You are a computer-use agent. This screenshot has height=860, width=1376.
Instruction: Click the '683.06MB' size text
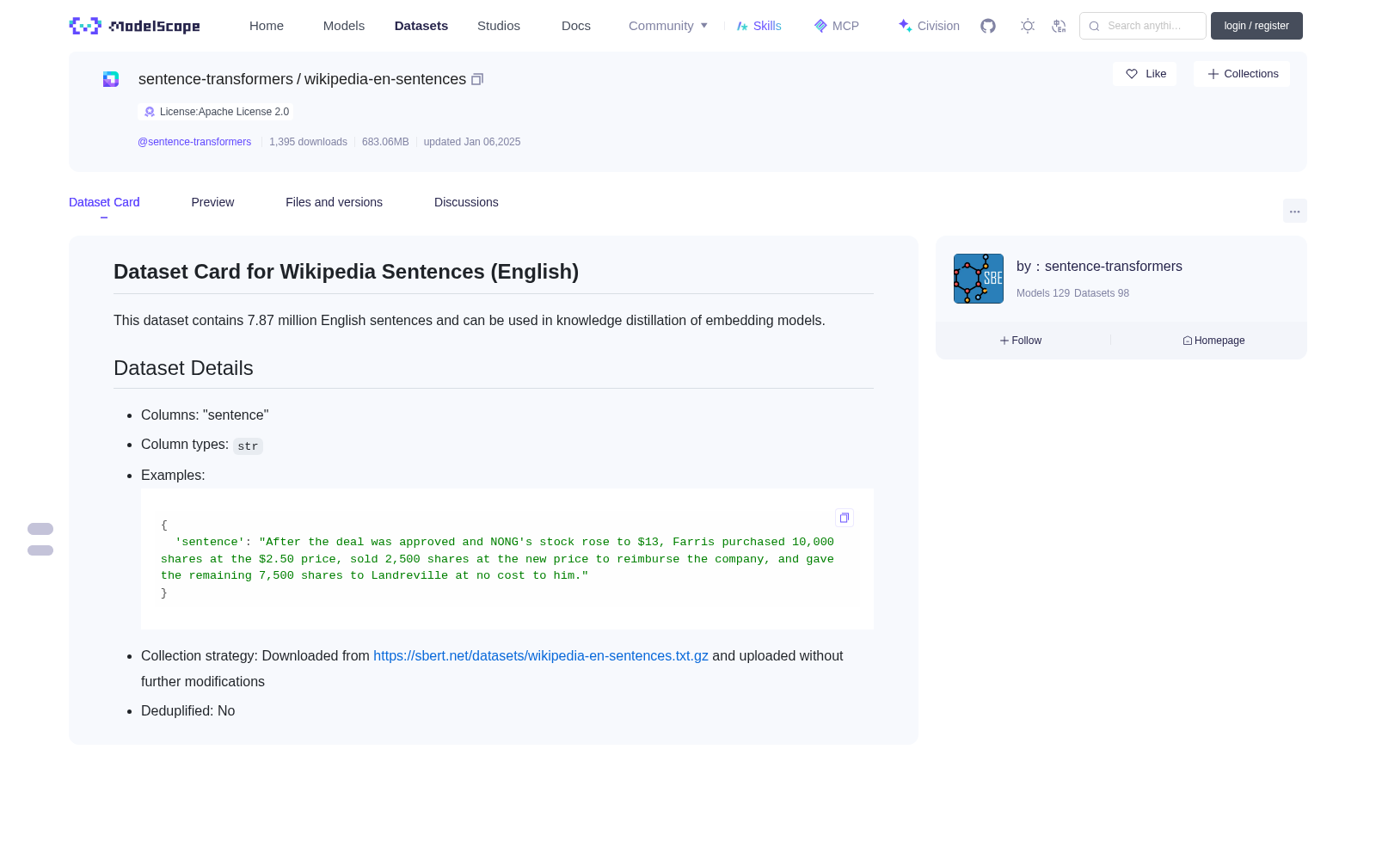pyautogui.click(x=385, y=142)
